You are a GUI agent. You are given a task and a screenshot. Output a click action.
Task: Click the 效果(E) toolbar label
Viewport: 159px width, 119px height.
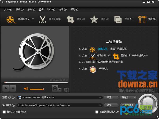[105, 19]
